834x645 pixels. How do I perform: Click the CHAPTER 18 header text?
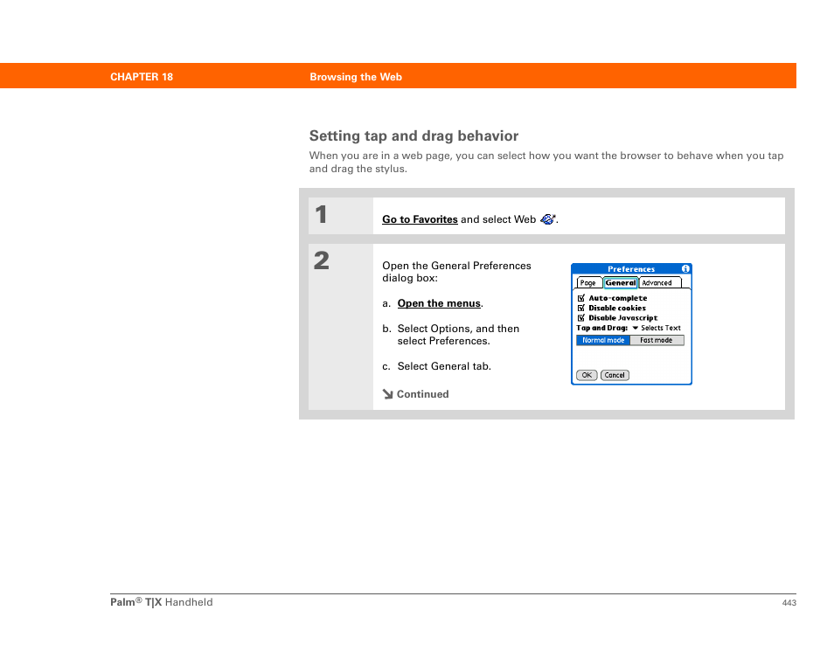(x=142, y=77)
